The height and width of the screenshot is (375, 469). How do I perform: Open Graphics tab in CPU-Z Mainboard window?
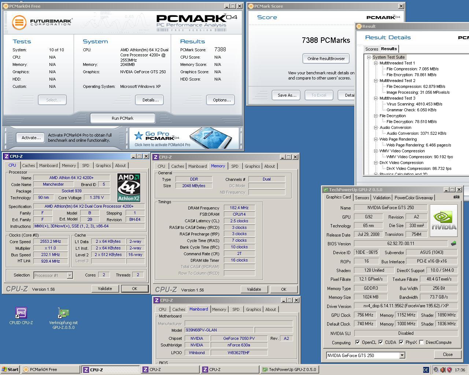pos(254,309)
